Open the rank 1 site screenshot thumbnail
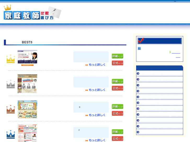 pyautogui.click(x=27, y=58)
